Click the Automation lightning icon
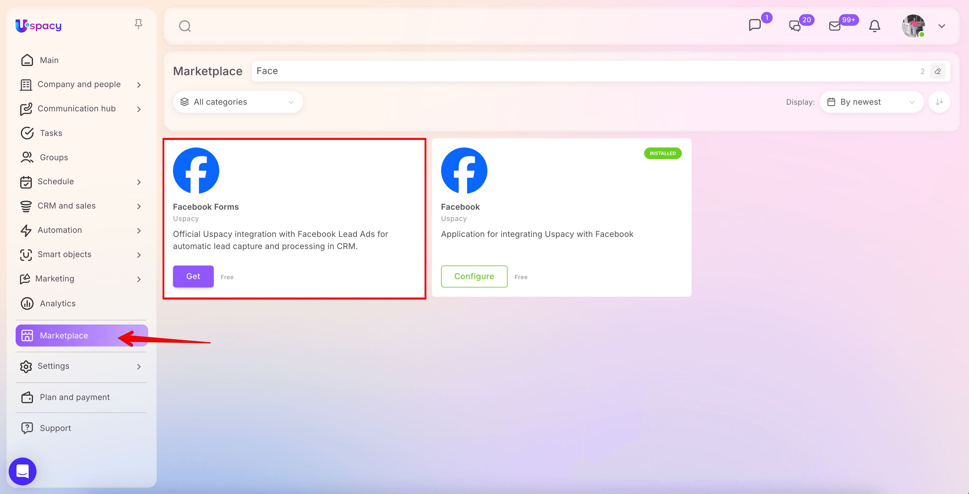The image size is (969, 494). click(x=26, y=230)
